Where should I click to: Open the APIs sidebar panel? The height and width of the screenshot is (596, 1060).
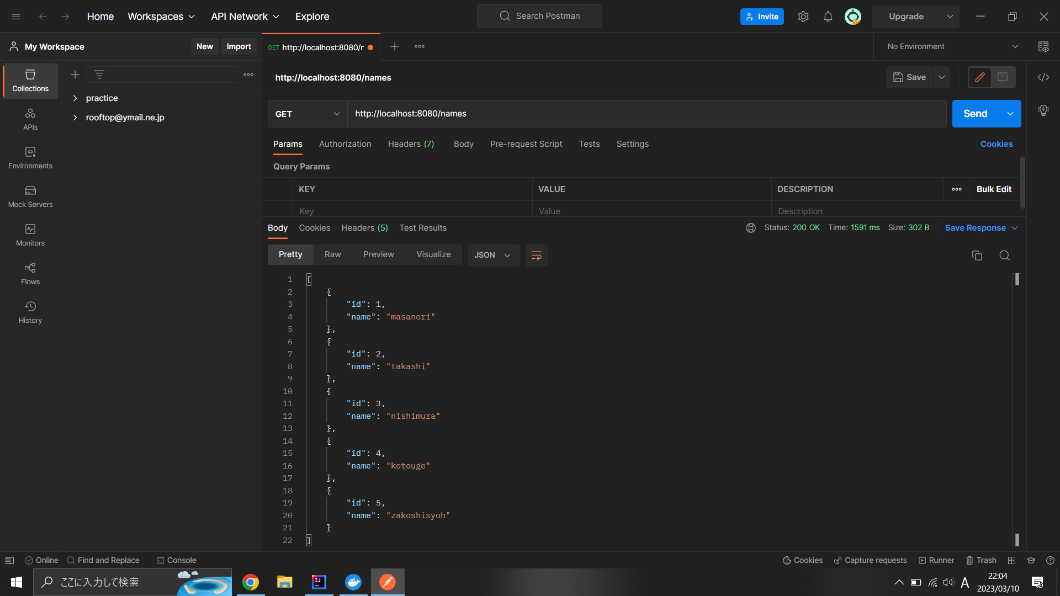(x=30, y=120)
